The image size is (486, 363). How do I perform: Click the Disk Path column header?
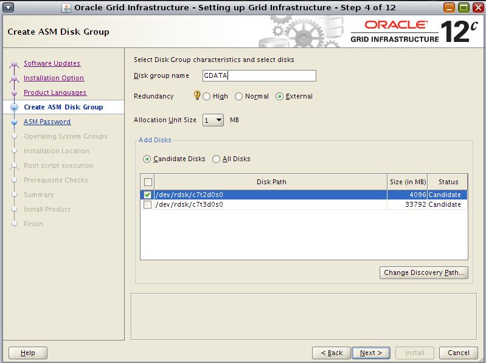271,182
